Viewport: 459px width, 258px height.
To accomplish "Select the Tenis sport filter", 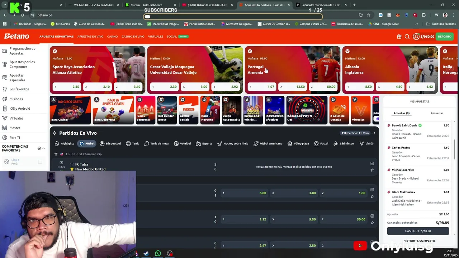I will point(132,143).
